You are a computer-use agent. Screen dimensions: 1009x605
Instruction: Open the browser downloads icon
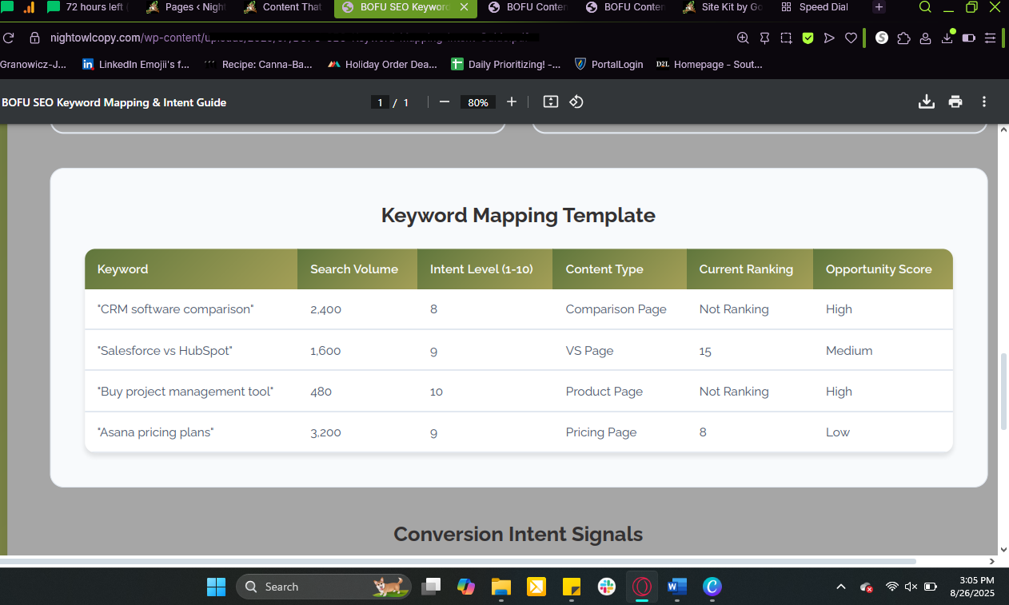point(947,38)
